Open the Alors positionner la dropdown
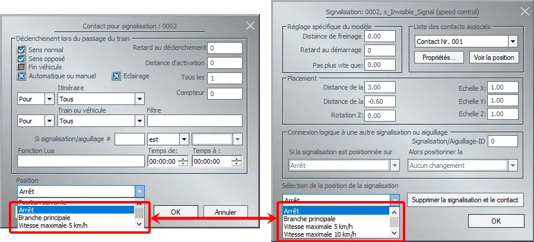 pos(513,165)
